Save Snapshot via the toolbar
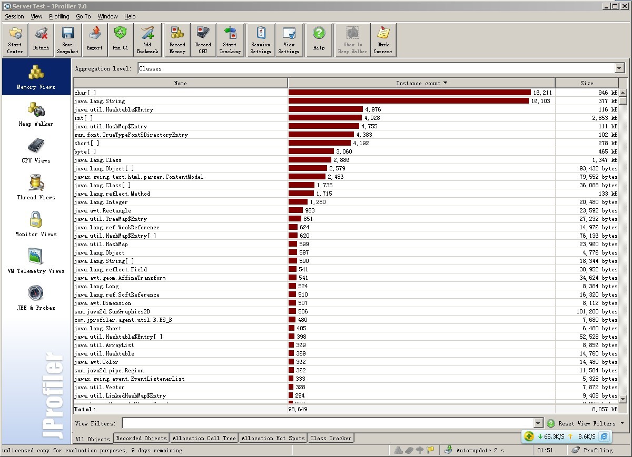The image size is (632, 457). (67, 40)
